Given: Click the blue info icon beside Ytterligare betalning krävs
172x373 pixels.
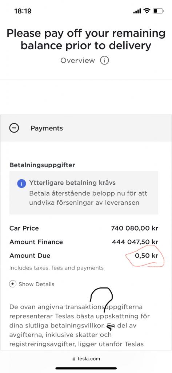Looking at the screenshot, I should coord(21,184).
